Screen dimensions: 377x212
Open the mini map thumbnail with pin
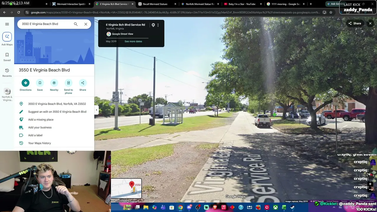(126, 188)
